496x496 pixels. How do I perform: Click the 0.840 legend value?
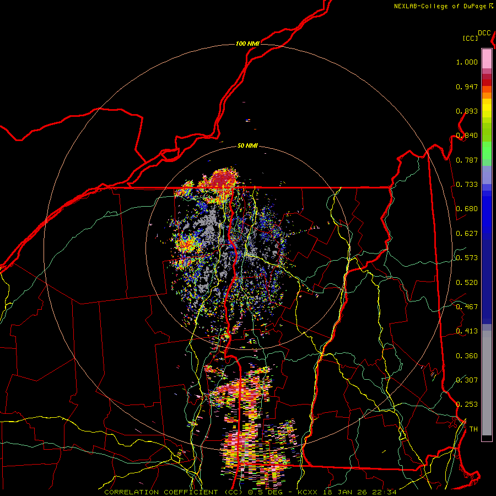pyautogui.click(x=467, y=136)
